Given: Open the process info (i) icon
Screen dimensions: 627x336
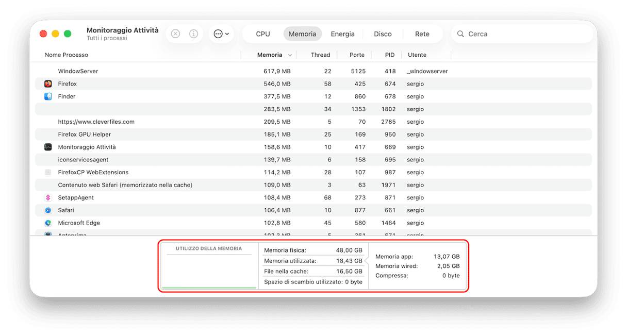Looking at the screenshot, I should 194,34.
